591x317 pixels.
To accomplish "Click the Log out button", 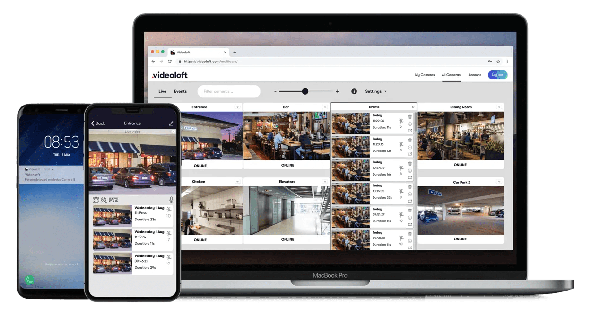I will coord(497,74).
